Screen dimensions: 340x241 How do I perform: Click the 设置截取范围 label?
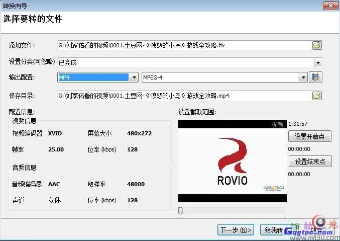click(x=197, y=112)
